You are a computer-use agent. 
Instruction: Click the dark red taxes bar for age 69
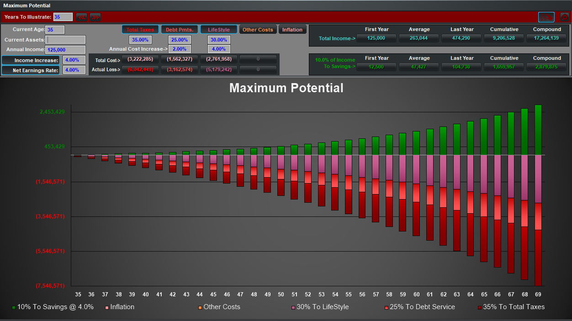click(x=538, y=258)
